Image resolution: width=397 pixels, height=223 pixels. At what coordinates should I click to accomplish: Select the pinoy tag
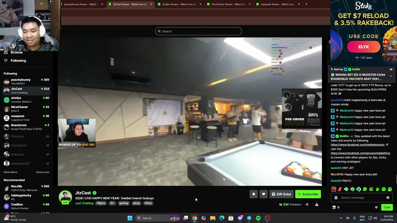pos(136,203)
